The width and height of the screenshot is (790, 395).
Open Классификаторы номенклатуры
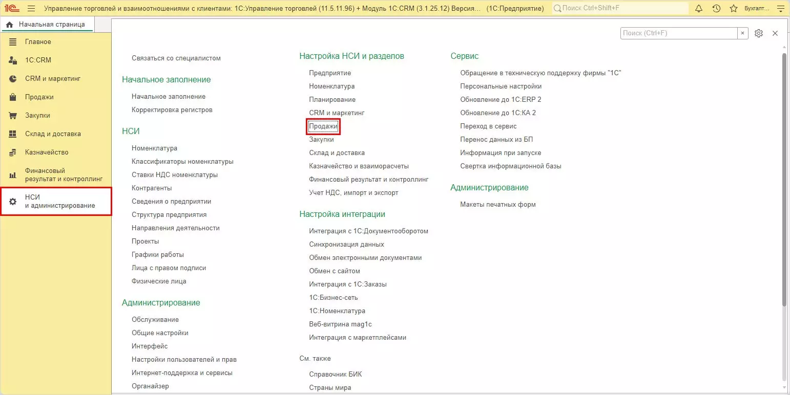[x=182, y=162]
